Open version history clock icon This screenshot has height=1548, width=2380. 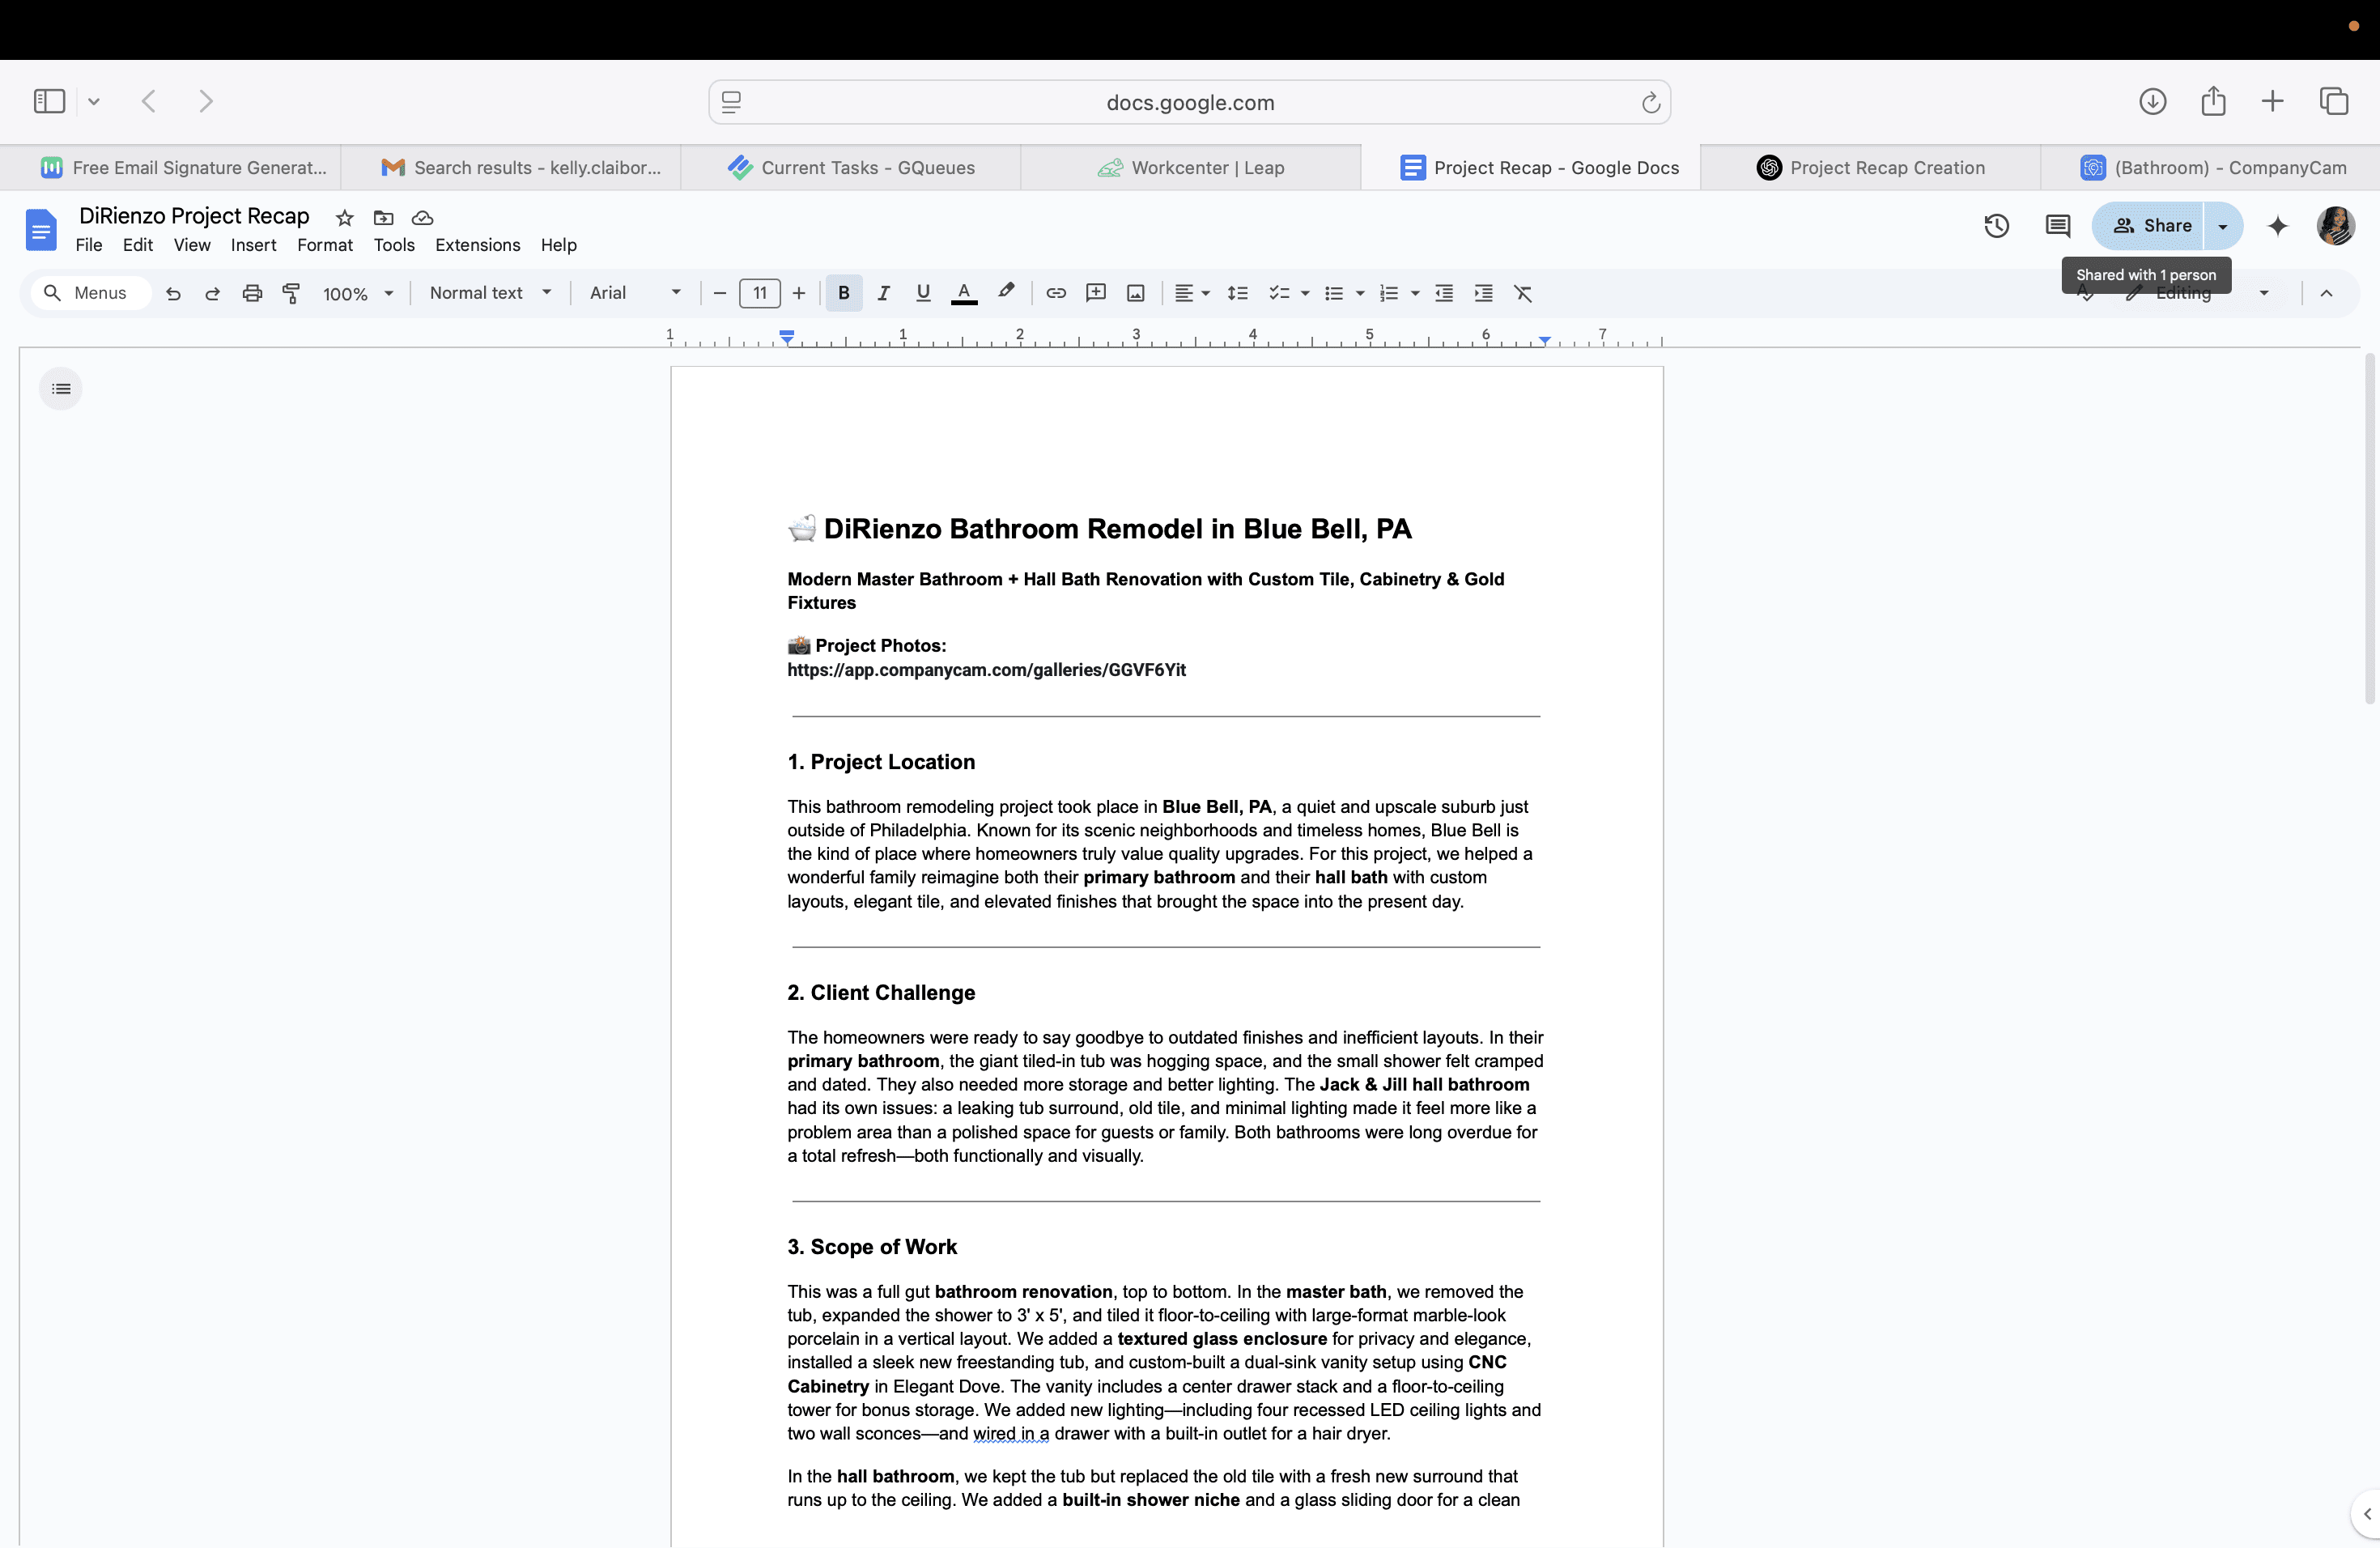1997,226
